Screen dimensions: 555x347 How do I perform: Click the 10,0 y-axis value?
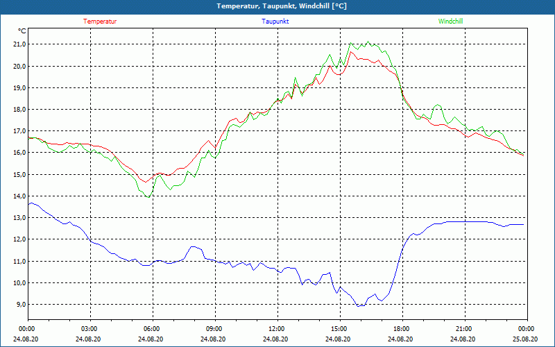20,283
